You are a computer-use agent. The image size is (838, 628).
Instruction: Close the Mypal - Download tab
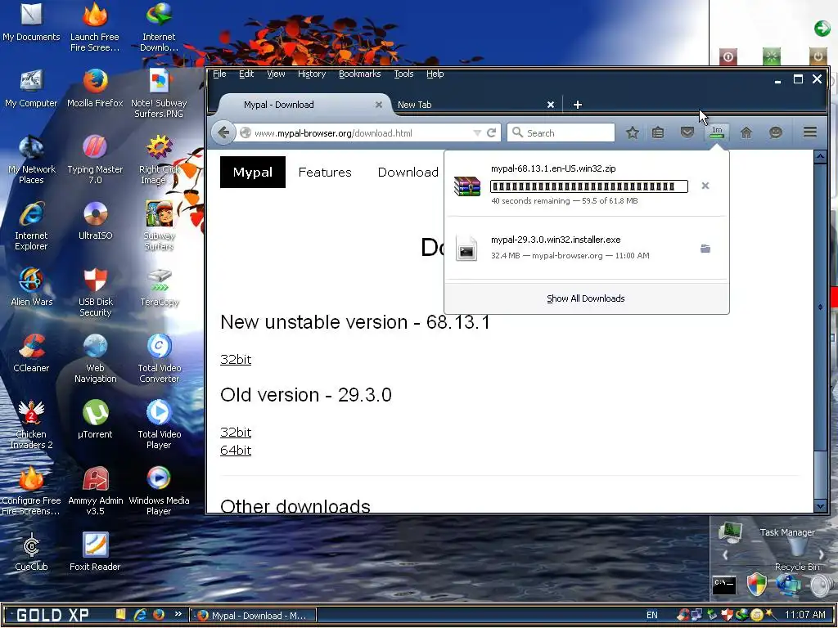pos(378,105)
